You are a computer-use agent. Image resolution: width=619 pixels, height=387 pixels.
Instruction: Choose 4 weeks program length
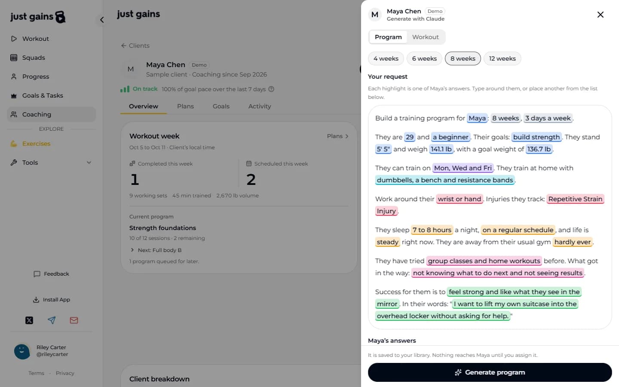pos(386,58)
